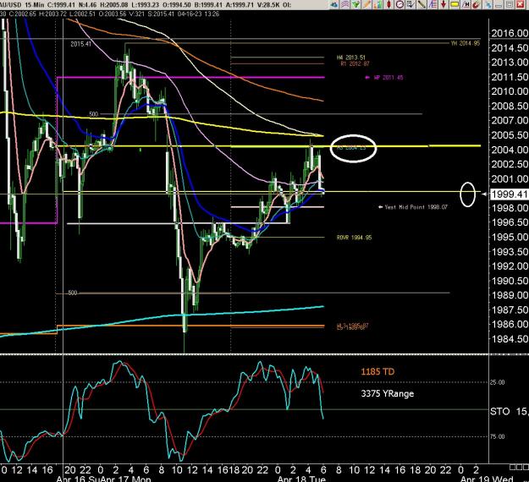The width and height of the screenshot is (529, 482).
Task: Click the checklist with checkmark icon
Action: (411, 5)
